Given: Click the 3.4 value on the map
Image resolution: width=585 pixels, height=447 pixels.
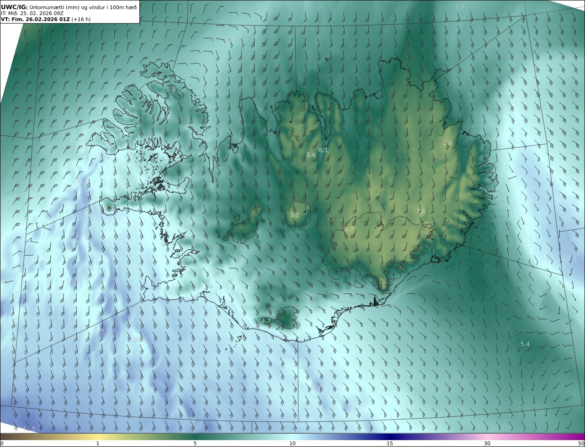Looking at the screenshot, I should [311, 155].
